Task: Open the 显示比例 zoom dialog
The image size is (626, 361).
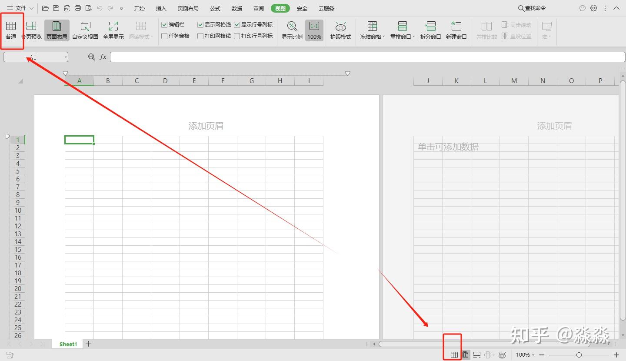Action: click(x=292, y=30)
